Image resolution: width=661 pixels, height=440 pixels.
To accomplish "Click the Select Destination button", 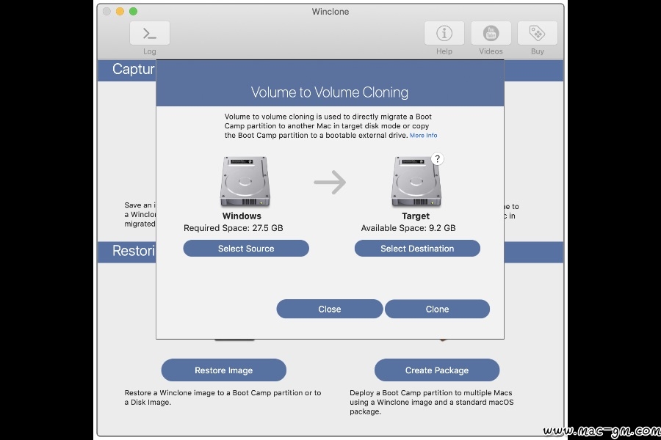I will click(417, 249).
